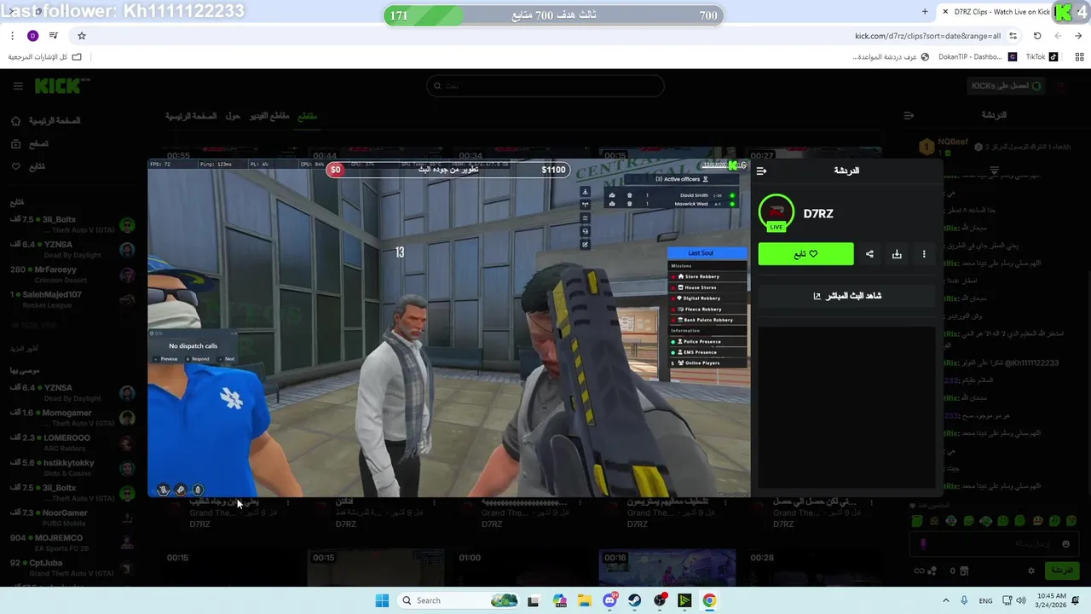Open the site settings tune icon in address bar
Viewport: 1091px width, 614px height.
point(1013,36)
